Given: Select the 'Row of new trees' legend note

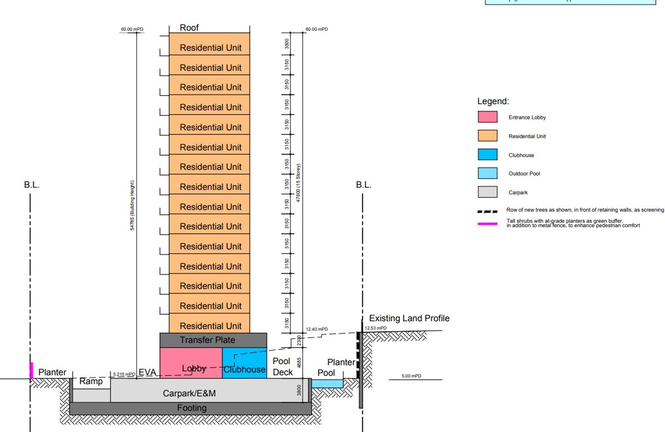Looking at the screenshot, I should click(x=585, y=210).
